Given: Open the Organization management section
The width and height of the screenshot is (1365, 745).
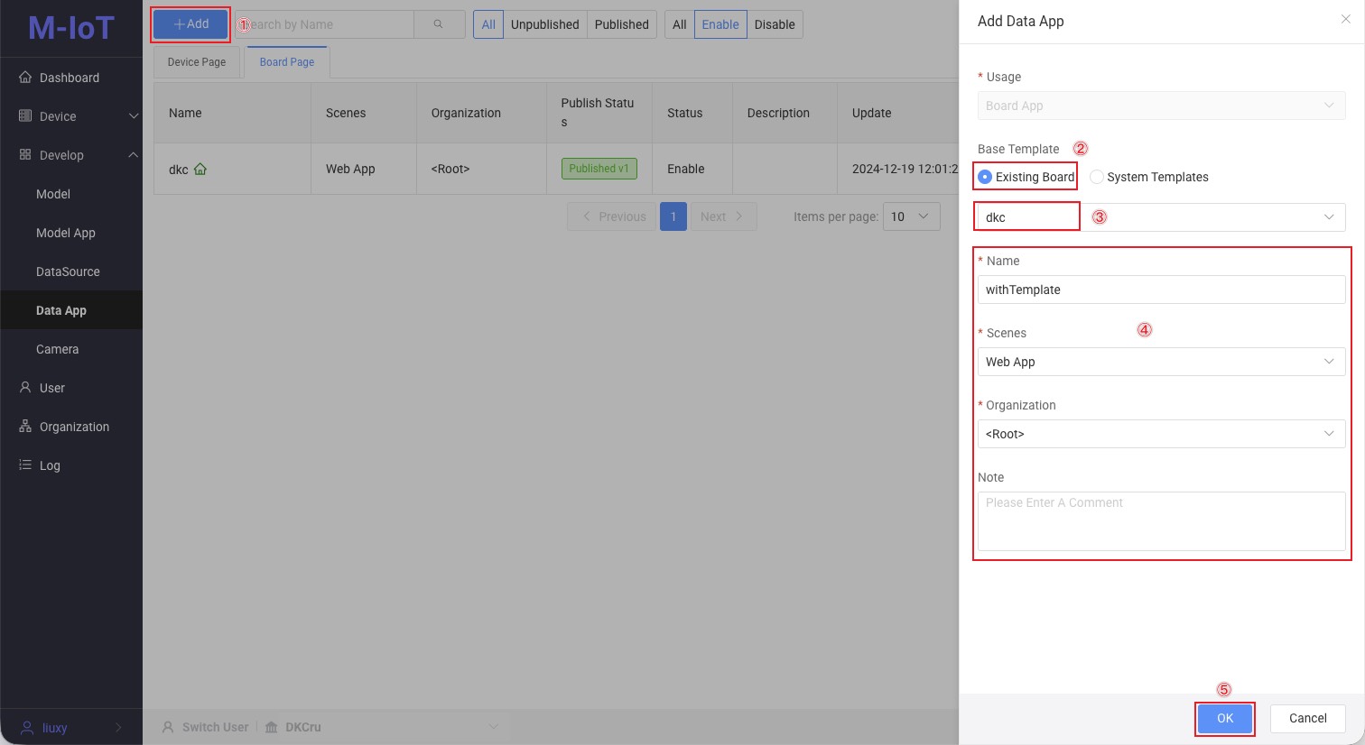Looking at the screenshot, I should (x=72, y=427).
